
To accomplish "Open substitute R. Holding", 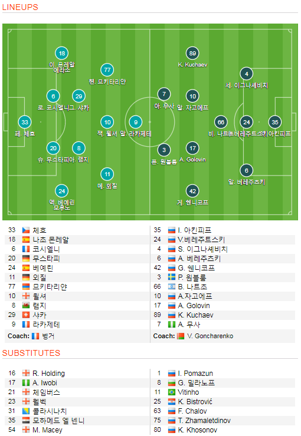I will 48,374.
